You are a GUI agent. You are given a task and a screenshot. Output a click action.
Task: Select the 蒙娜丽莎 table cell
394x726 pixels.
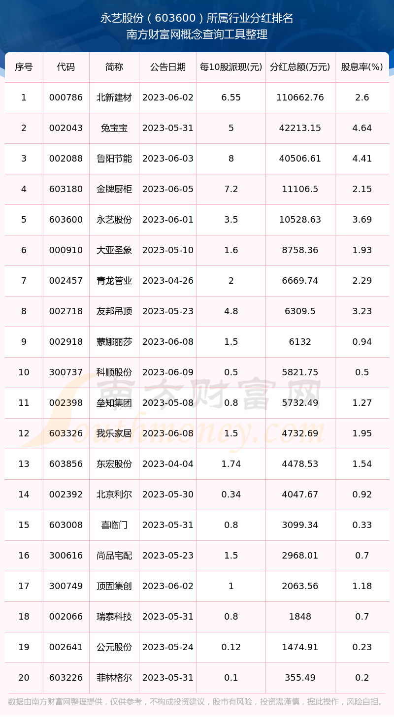(114, 342)
